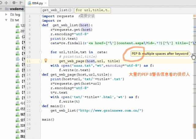Click the 'PEP 8: multiple spaces after keyword' tooltip
196x139 pixels.
160,54
